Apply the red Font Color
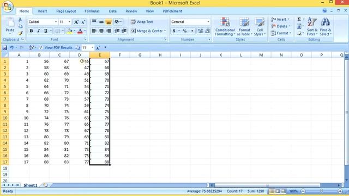Screen dimensions: 349x196 (80, 31)
